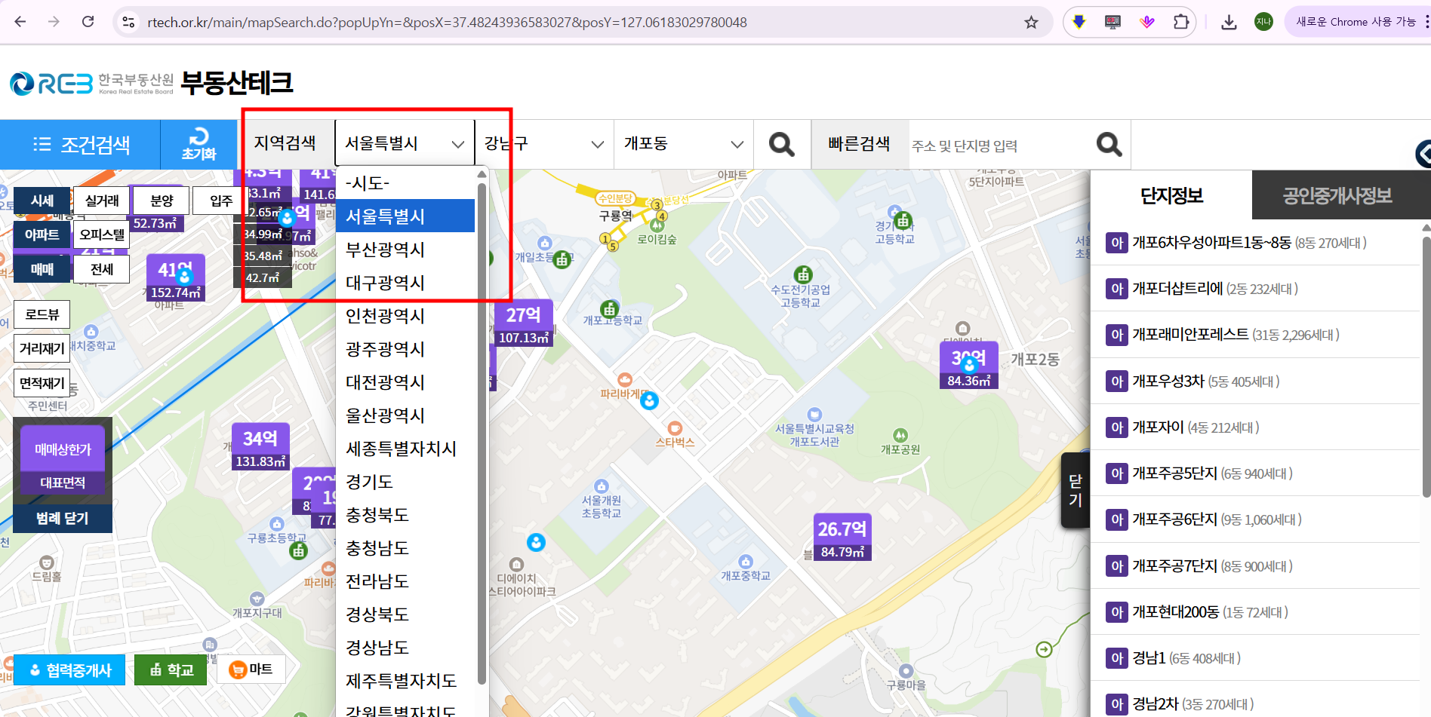Toggle the 협력중개사 map layer
Viewport: 1431px width, 717px height.
(x=69, y=670)
